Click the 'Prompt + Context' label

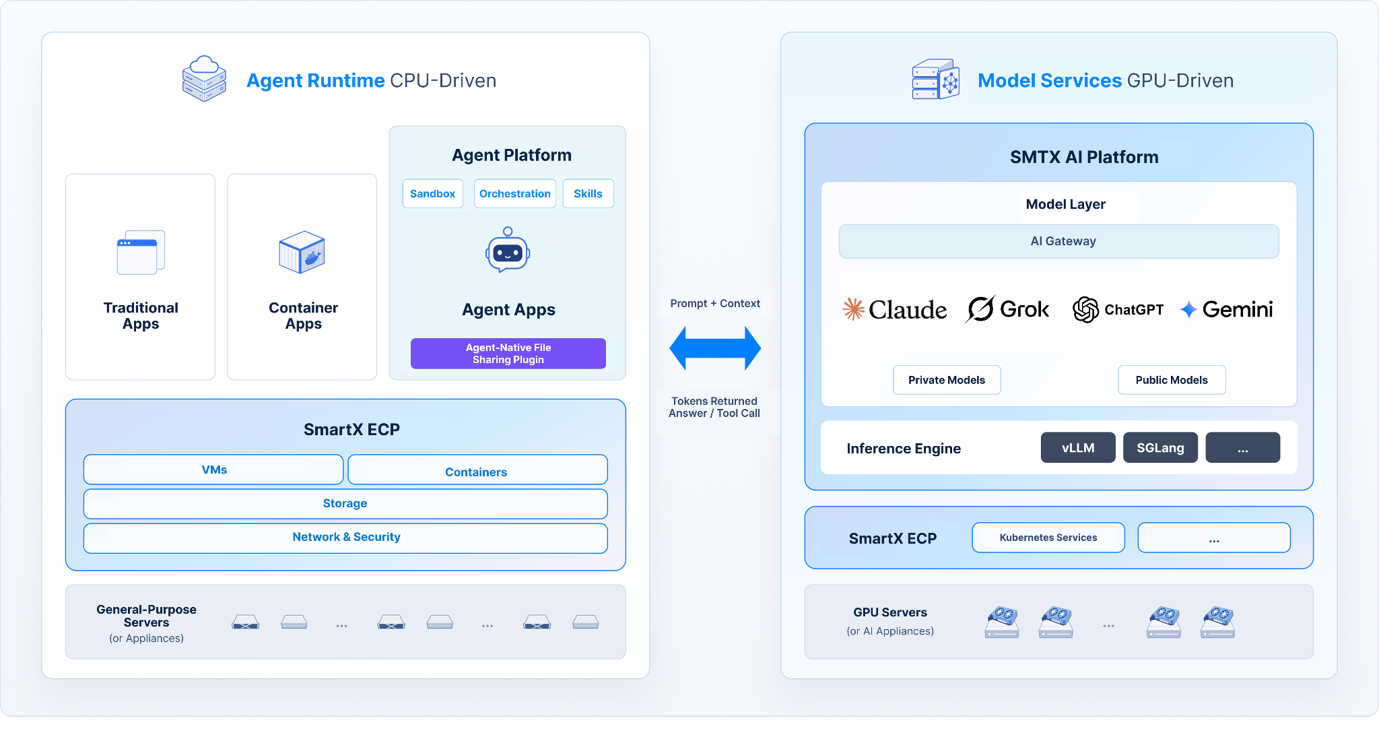coord(715,304)
